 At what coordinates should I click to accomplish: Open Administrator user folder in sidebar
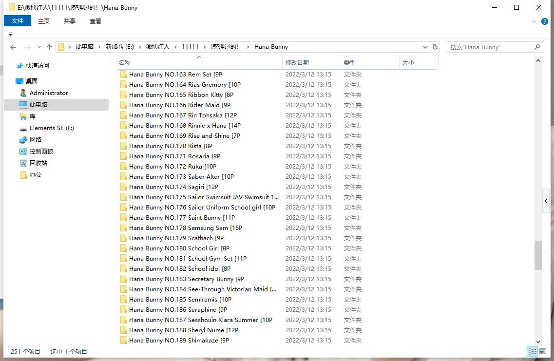(44, 93)
